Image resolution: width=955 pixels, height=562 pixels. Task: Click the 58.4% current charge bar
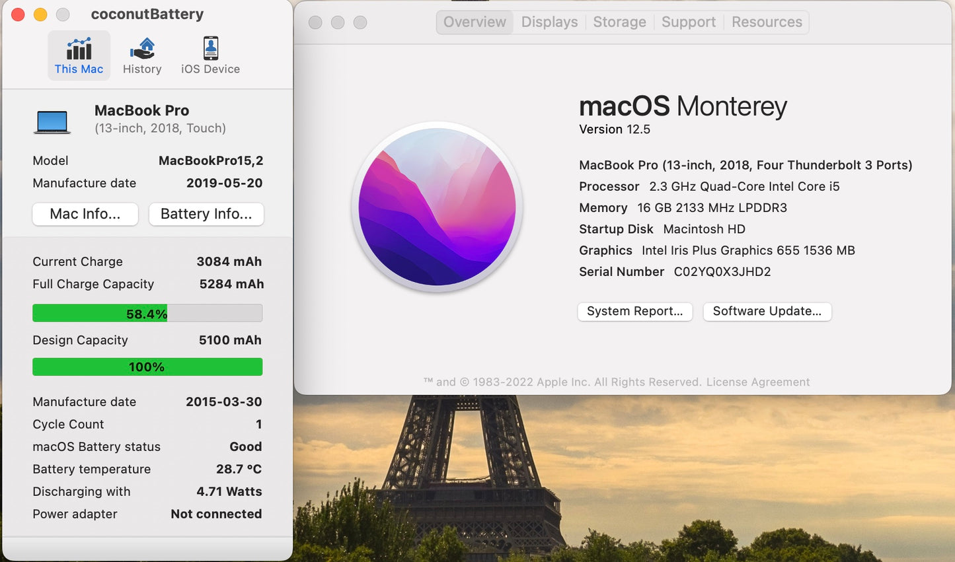pos(147,314)
